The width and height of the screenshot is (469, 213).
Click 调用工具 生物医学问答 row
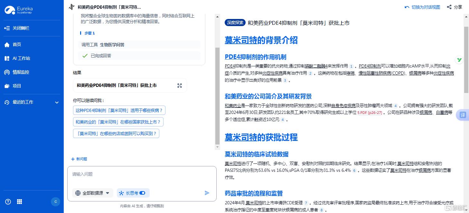(139, 45)
